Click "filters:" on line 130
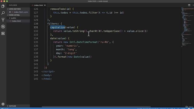 pyautogui.click(x=53, y=24)
